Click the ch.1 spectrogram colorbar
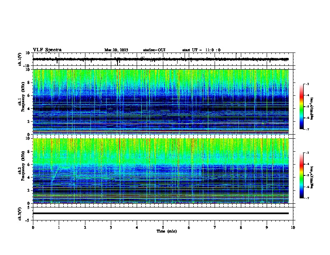330x255 pixels. pyautogui.click(x=301, y=107)
